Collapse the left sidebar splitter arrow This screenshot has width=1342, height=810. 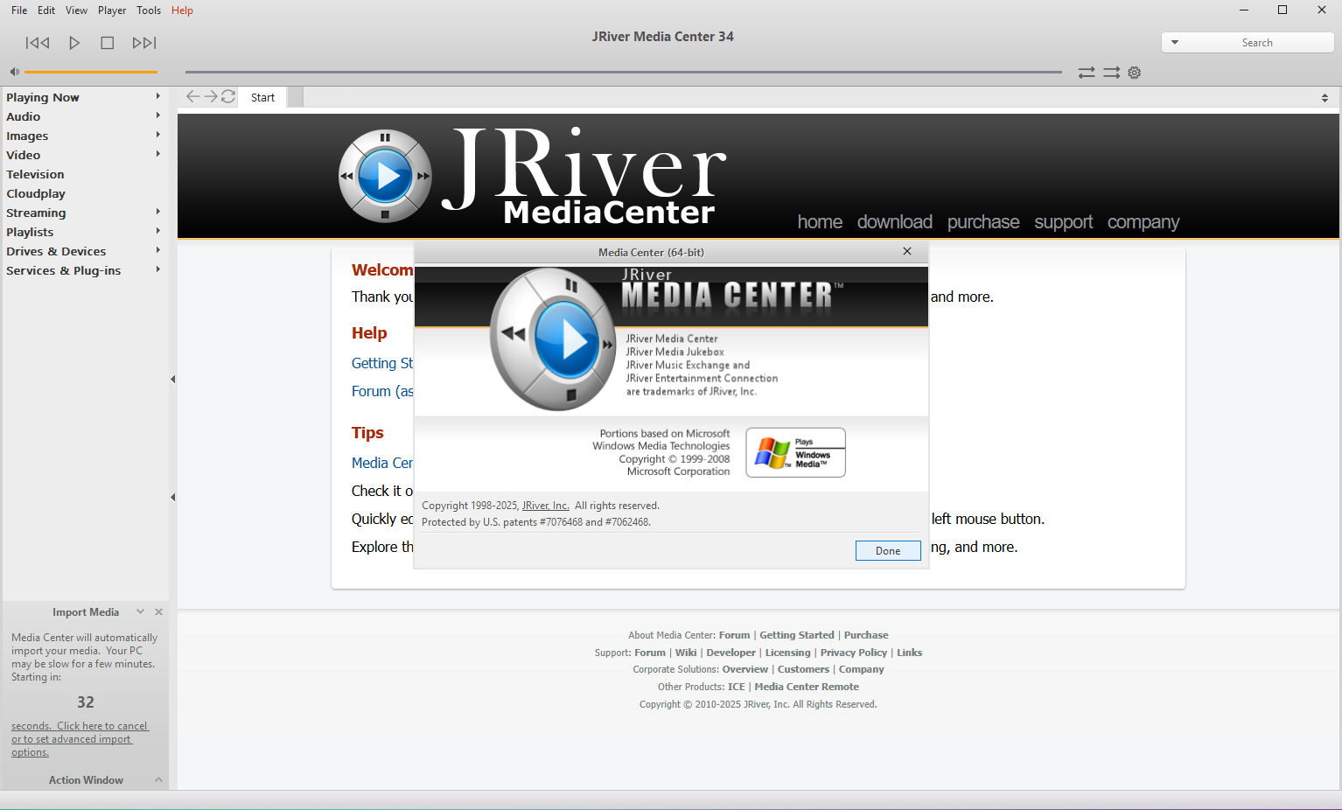[x=173, y=379]
